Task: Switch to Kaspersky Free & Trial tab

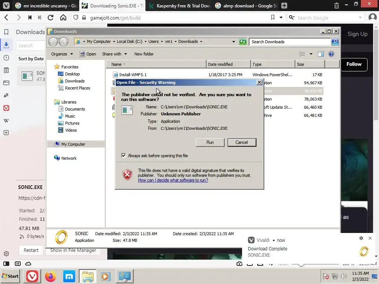Action: pos(180,6)
